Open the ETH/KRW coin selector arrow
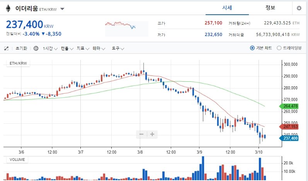 coord(62,9)
